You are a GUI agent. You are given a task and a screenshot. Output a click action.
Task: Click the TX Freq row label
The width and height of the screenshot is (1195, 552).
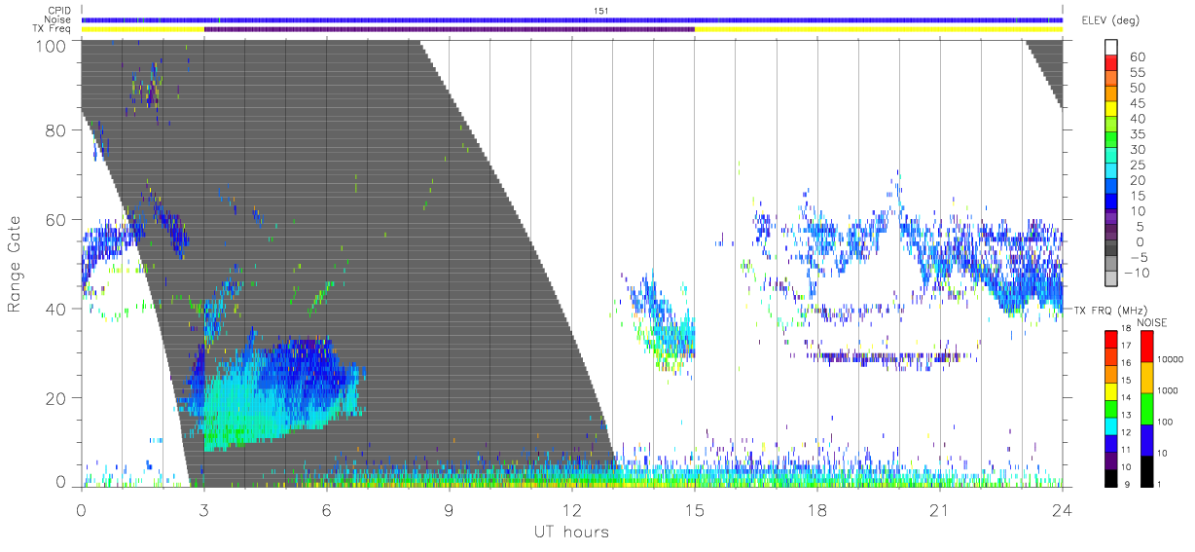51,29
